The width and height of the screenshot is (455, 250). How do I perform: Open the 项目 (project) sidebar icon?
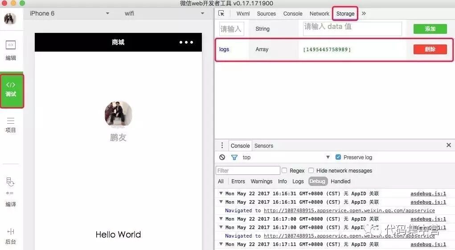(x=11, y=125)
